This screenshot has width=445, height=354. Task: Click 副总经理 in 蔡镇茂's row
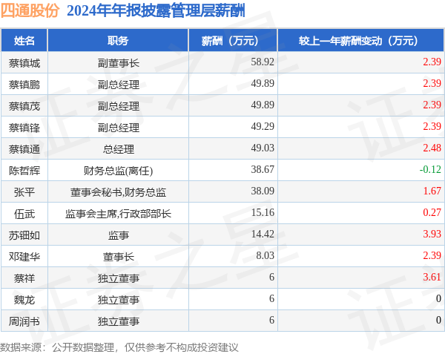(119, 106)
